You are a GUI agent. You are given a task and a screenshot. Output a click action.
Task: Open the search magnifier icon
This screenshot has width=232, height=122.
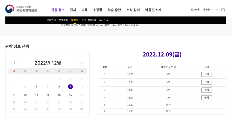coord(223,10)
